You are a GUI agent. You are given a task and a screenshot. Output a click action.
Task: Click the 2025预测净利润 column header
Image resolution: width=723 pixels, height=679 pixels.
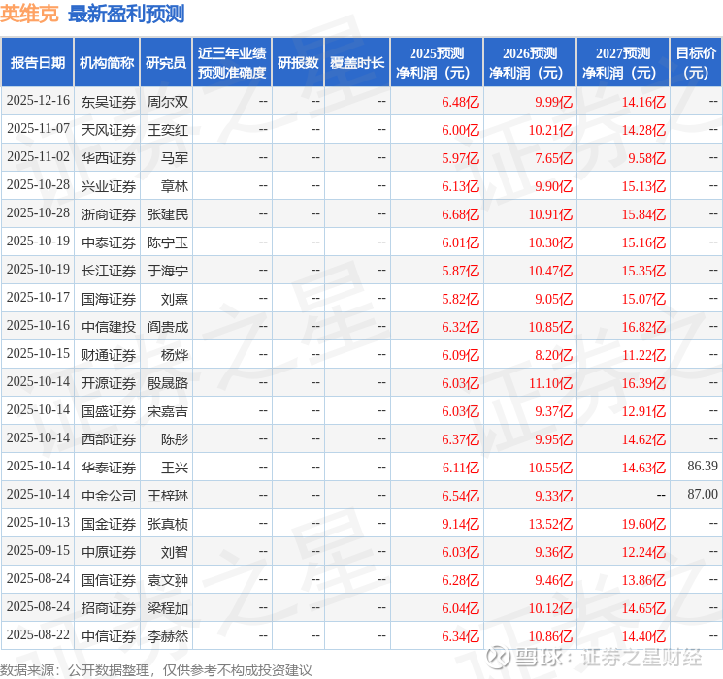(x=437, y=63)
